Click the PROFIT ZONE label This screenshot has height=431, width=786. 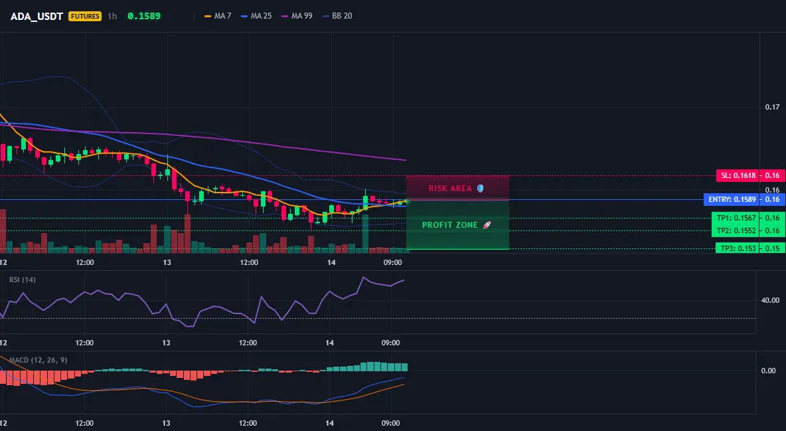coord(449,224)
